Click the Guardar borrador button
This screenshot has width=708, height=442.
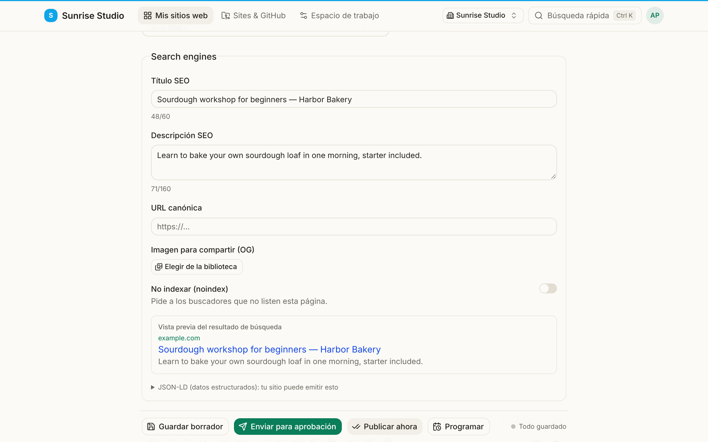185,426
